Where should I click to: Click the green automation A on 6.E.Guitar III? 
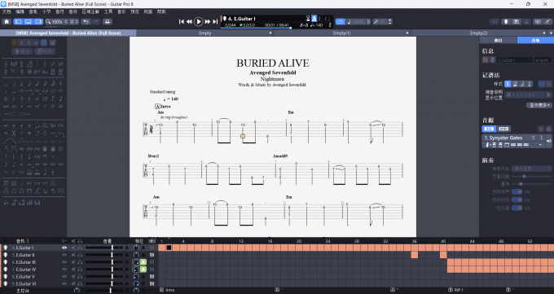(143, 262)
